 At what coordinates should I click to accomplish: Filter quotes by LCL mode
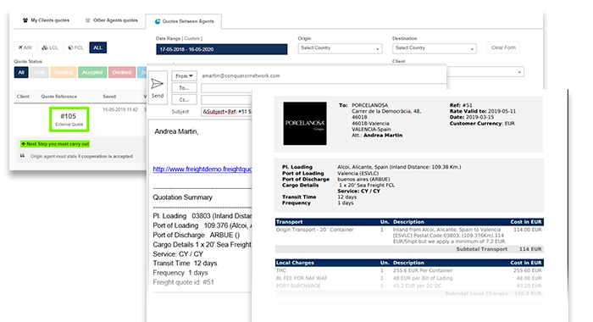[50, 47]
